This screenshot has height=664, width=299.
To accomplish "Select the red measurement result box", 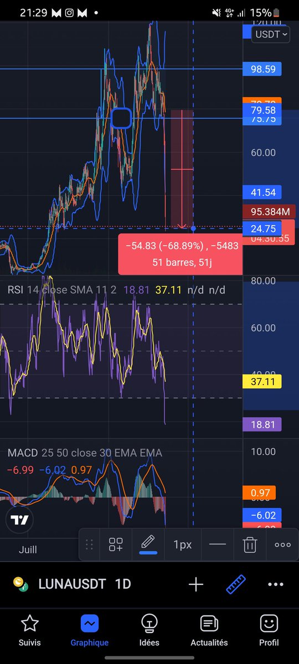I will (180, 254).
